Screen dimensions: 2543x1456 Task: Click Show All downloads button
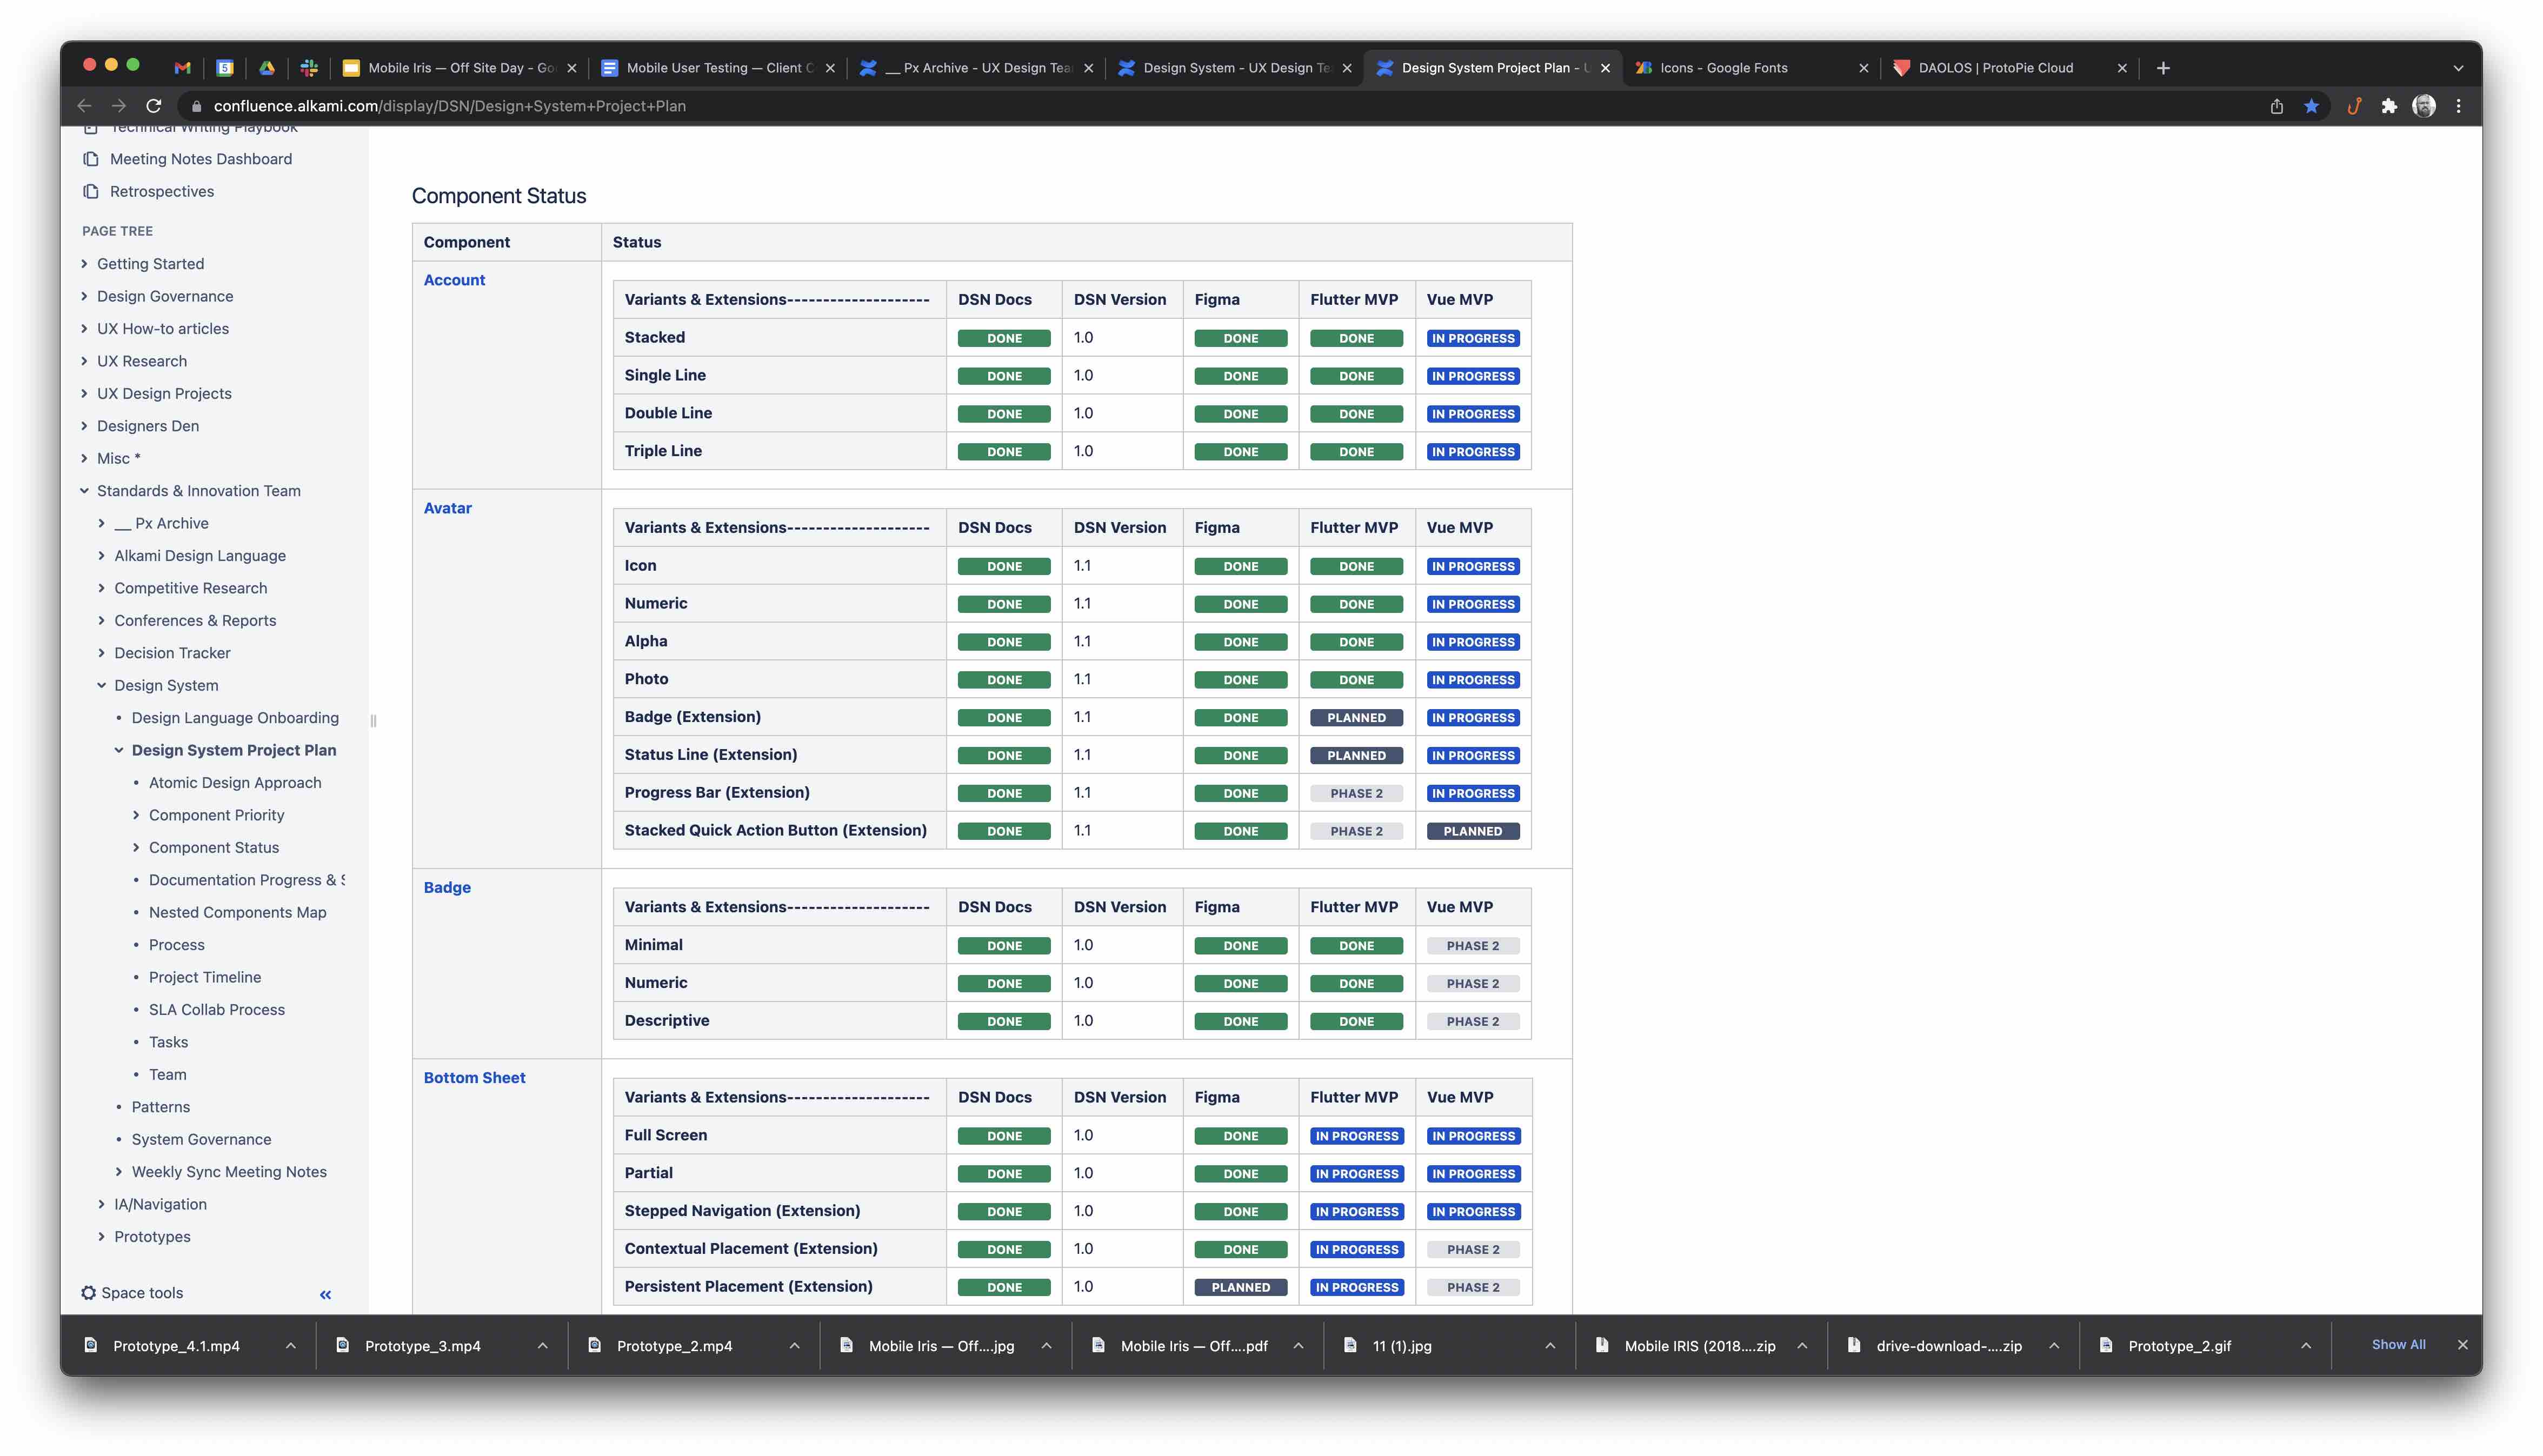pos(2397,1345)
